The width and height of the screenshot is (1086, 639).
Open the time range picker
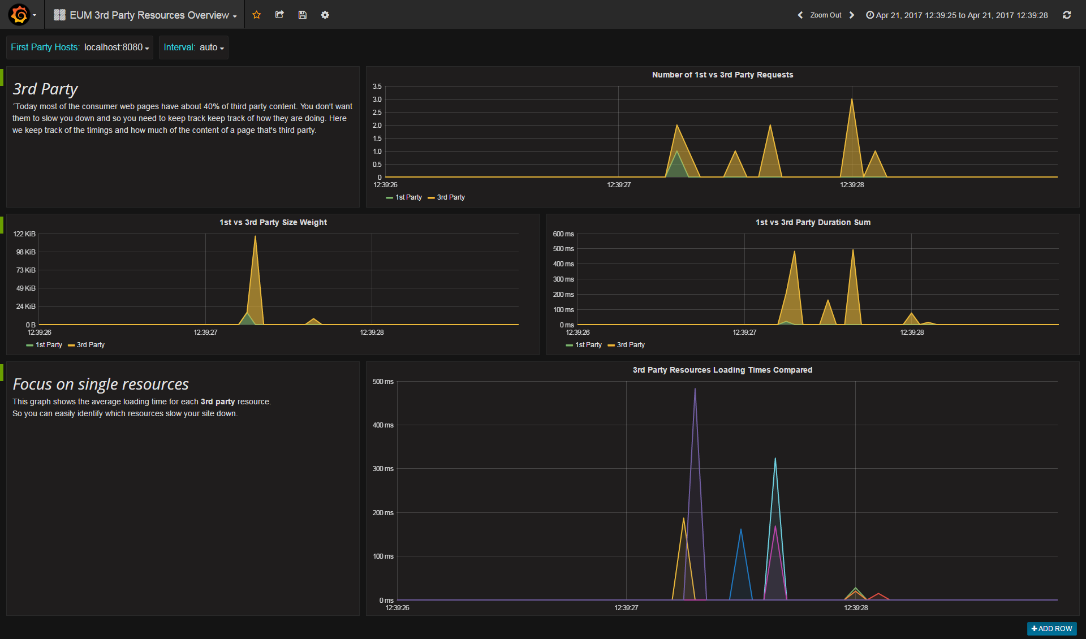[957, 15]
